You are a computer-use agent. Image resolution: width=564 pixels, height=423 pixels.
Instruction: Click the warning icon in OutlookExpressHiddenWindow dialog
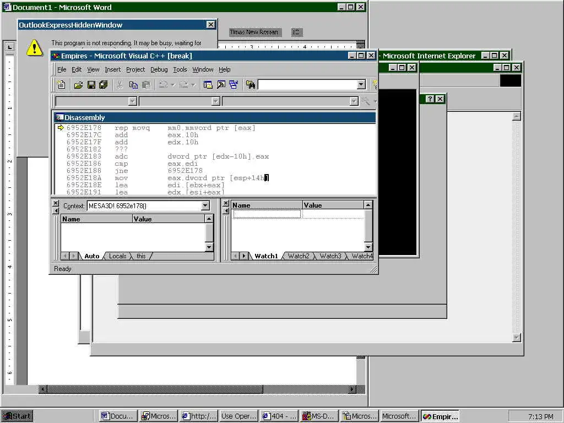point(34,47)
